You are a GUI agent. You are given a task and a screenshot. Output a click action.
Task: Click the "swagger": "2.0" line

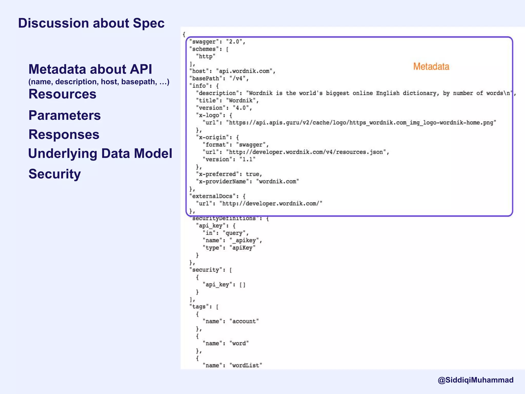[217, 42]
